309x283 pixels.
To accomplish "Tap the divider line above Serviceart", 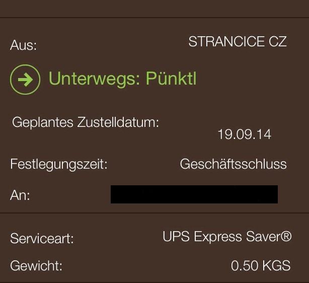I will click(154, 213).
